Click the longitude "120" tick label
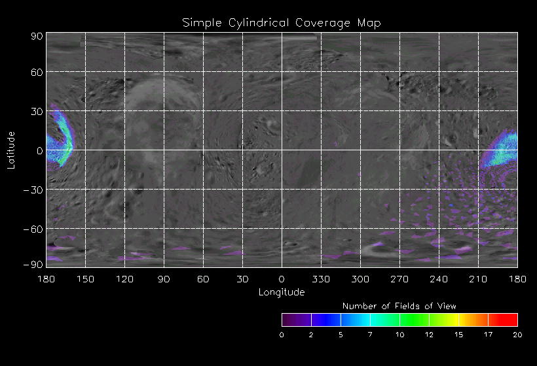 (124, 279)
